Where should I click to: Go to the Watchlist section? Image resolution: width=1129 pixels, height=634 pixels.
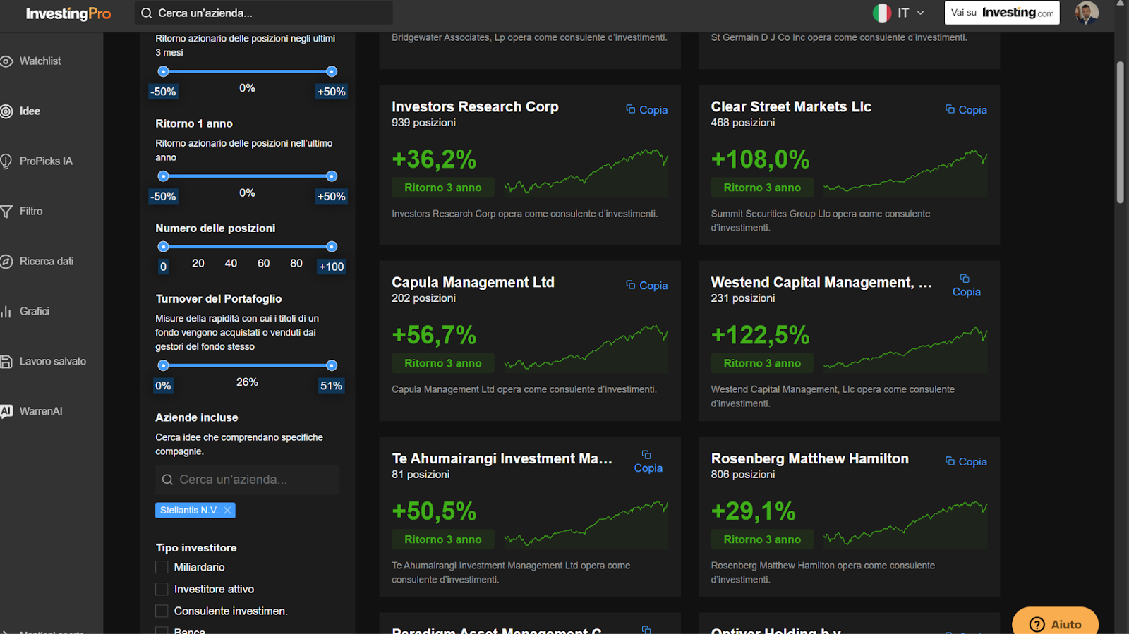tap(40, 61)
